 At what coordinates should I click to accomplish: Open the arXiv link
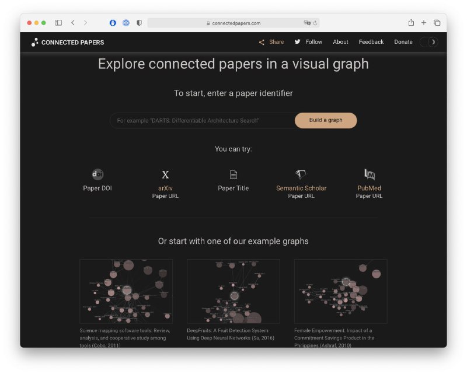[165, 188]
